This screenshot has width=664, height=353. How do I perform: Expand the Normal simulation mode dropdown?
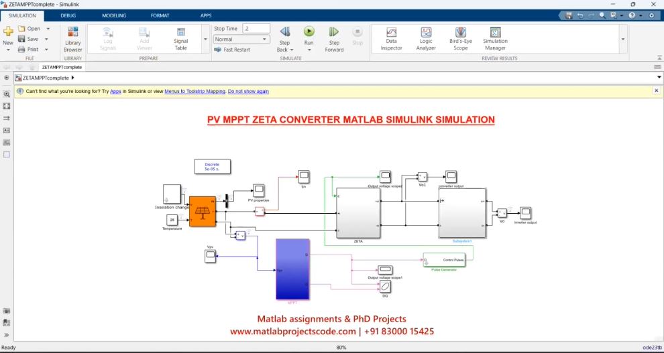coord(264,40)
